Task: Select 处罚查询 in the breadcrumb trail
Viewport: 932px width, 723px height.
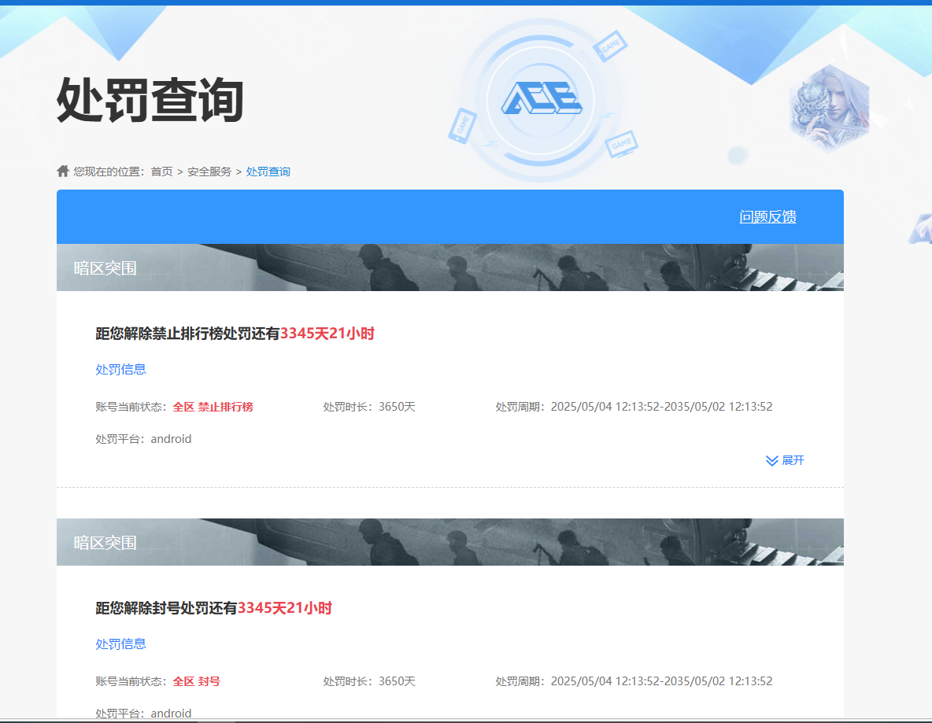Action: pos(268,172)
